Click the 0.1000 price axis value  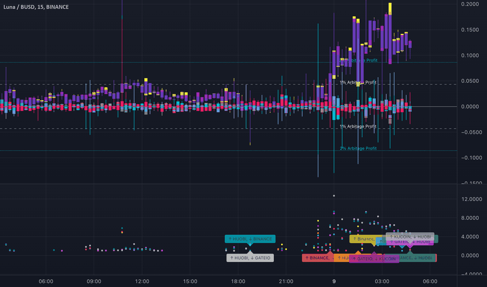tap(470, 55)
